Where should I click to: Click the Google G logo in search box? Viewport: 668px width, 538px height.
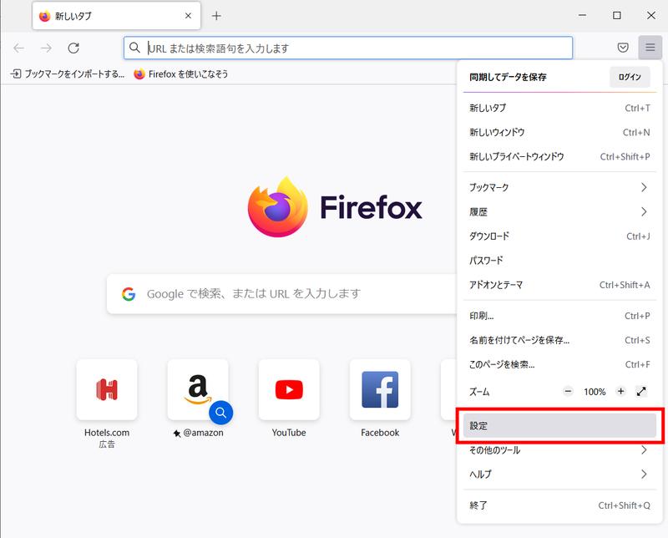coord(129,294)
